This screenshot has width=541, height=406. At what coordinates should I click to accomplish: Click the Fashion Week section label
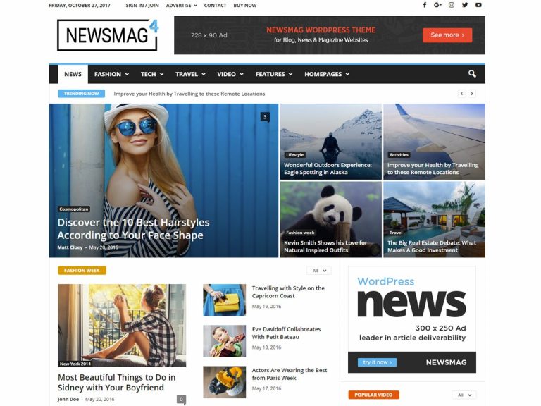click(x=82, y=271)
